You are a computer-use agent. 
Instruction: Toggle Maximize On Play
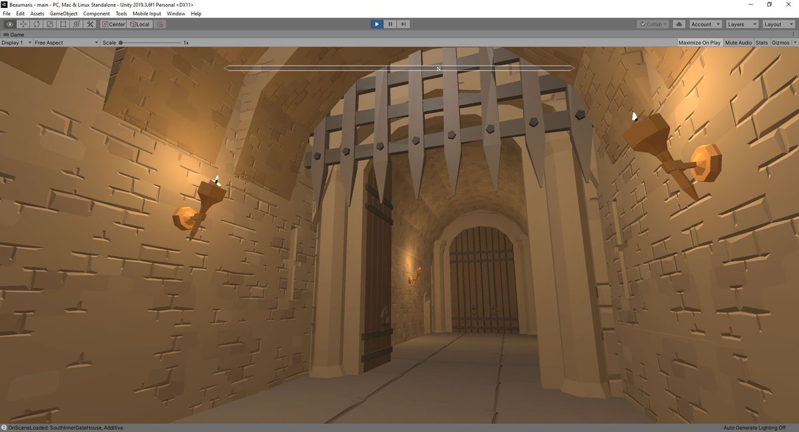699,43
